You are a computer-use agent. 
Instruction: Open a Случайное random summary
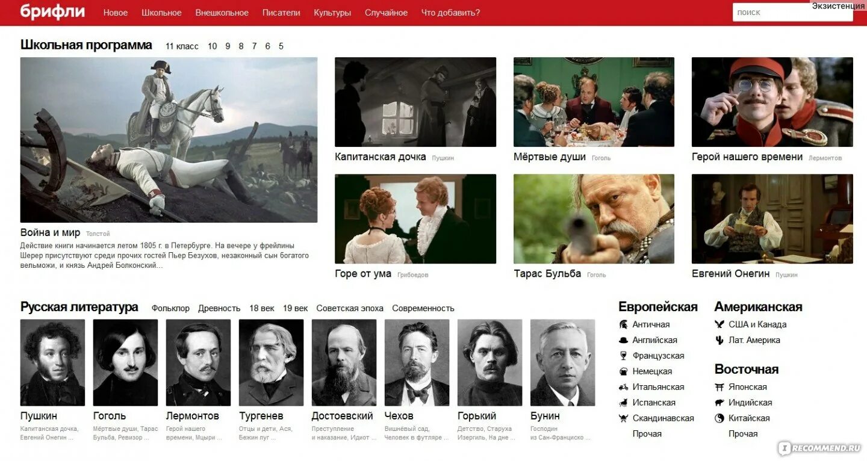click(386, 13)
